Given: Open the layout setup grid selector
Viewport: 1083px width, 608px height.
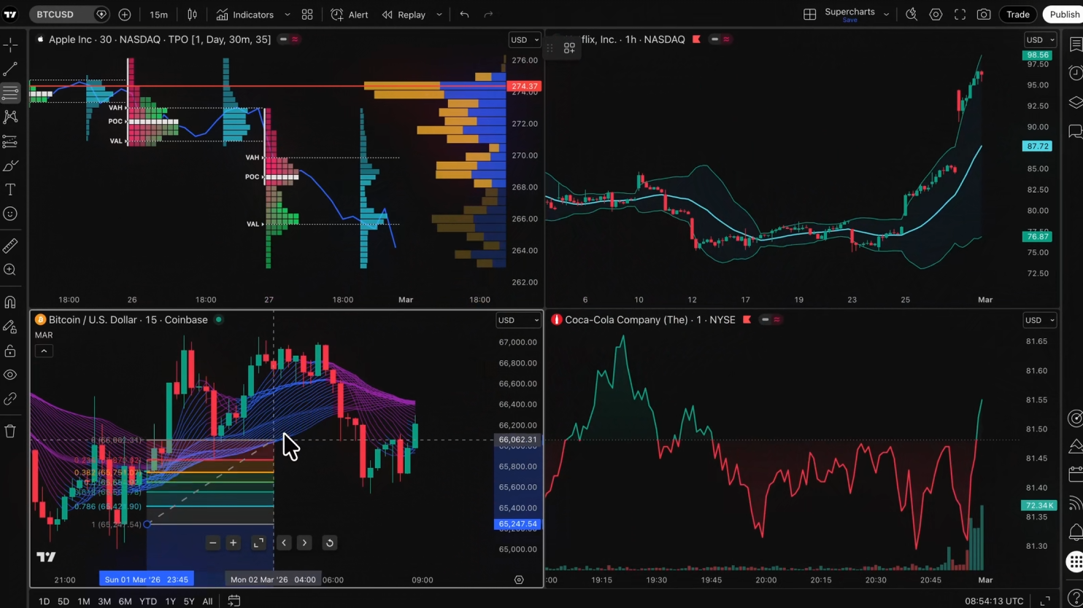Looking at the screenshot, I should tap(810, 15).
